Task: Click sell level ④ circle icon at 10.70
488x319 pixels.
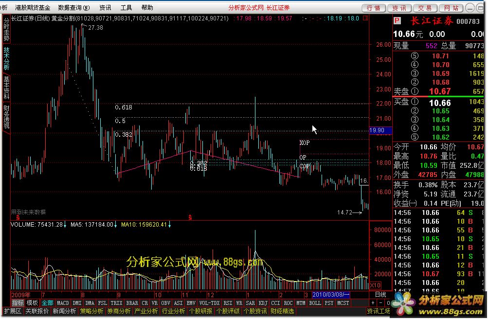Action: coord(415,65)
